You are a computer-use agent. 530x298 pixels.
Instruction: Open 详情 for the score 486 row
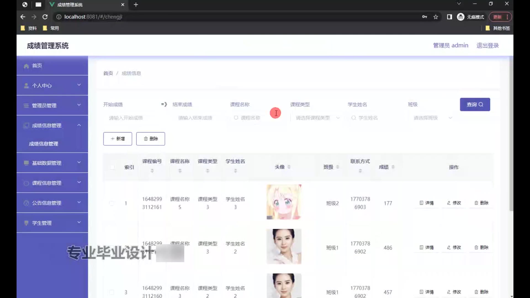[x=426, y=248]
